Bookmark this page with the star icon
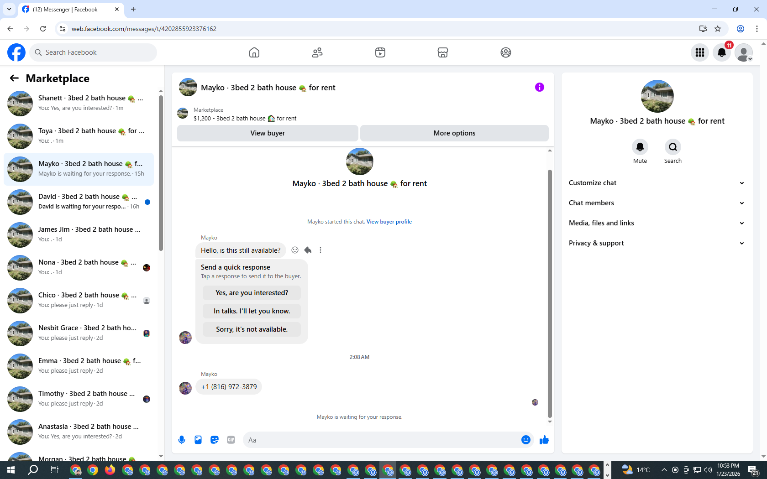 (718, 29)
